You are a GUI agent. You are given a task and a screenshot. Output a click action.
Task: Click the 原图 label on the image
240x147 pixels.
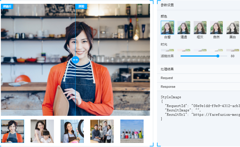click(x=81, y=6)
